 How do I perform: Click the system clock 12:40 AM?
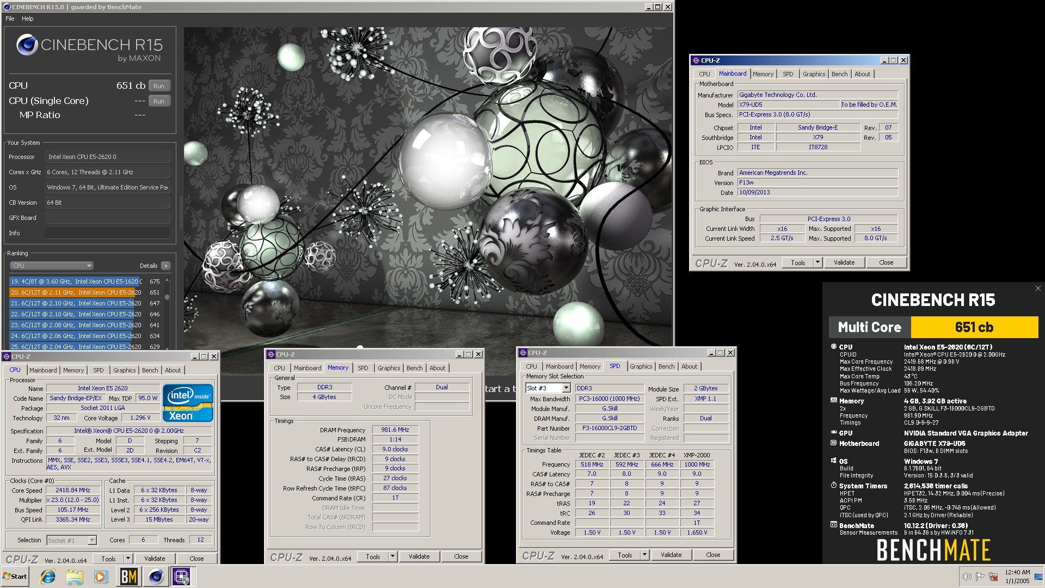(1017, 572)
